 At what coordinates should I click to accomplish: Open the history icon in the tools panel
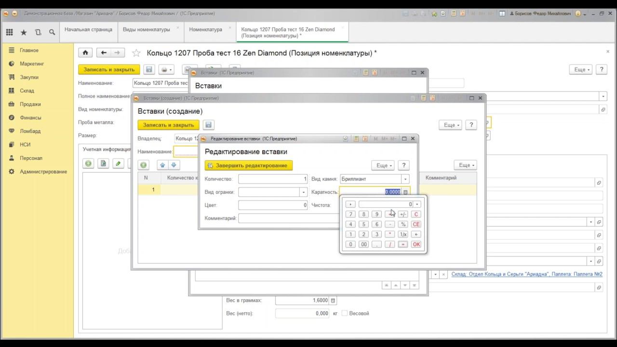(38, 32)
